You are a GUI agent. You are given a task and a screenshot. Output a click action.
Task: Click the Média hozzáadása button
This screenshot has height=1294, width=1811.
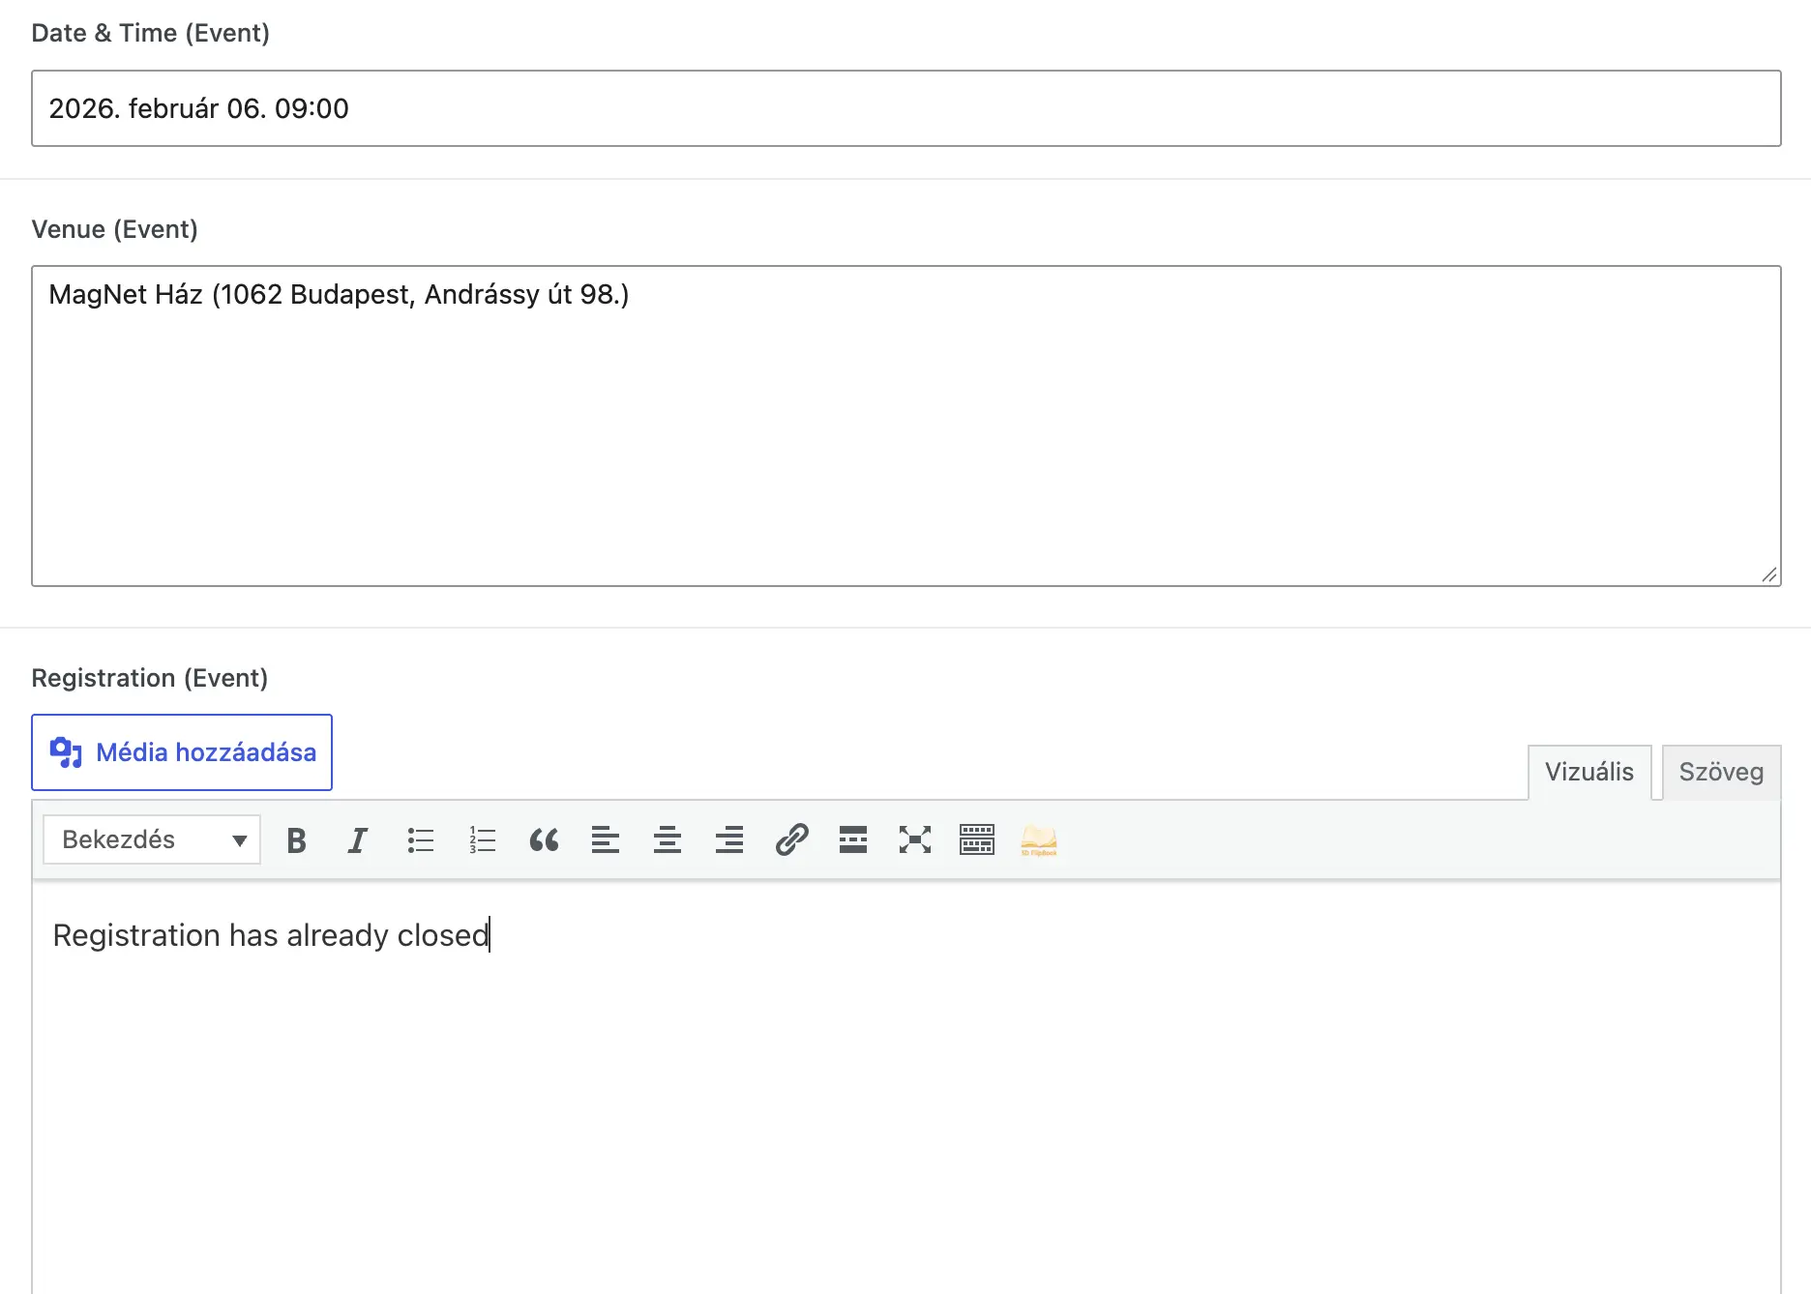182,752
